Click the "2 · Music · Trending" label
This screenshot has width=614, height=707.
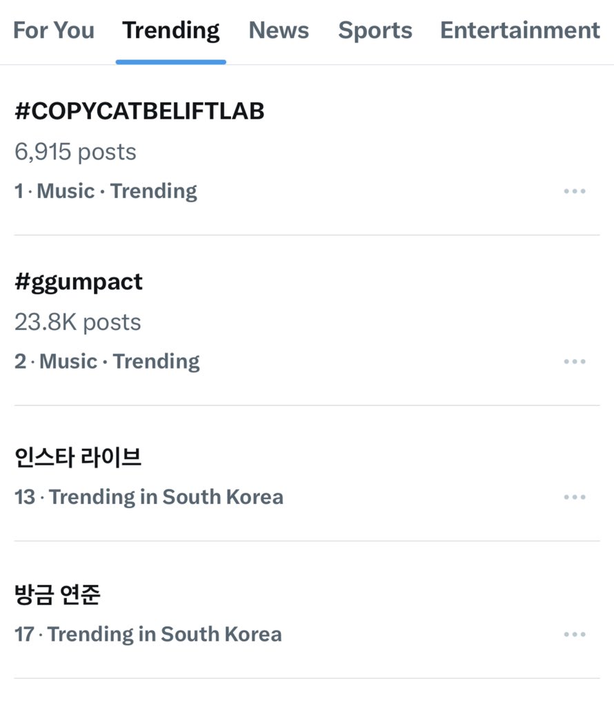(x=107, y=362)
